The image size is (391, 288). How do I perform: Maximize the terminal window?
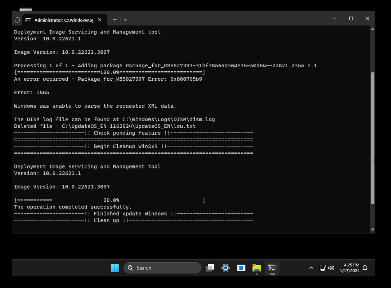click(351, 18)
